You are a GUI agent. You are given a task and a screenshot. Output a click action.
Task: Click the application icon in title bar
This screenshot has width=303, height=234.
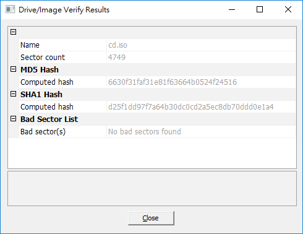click(10, 9)
